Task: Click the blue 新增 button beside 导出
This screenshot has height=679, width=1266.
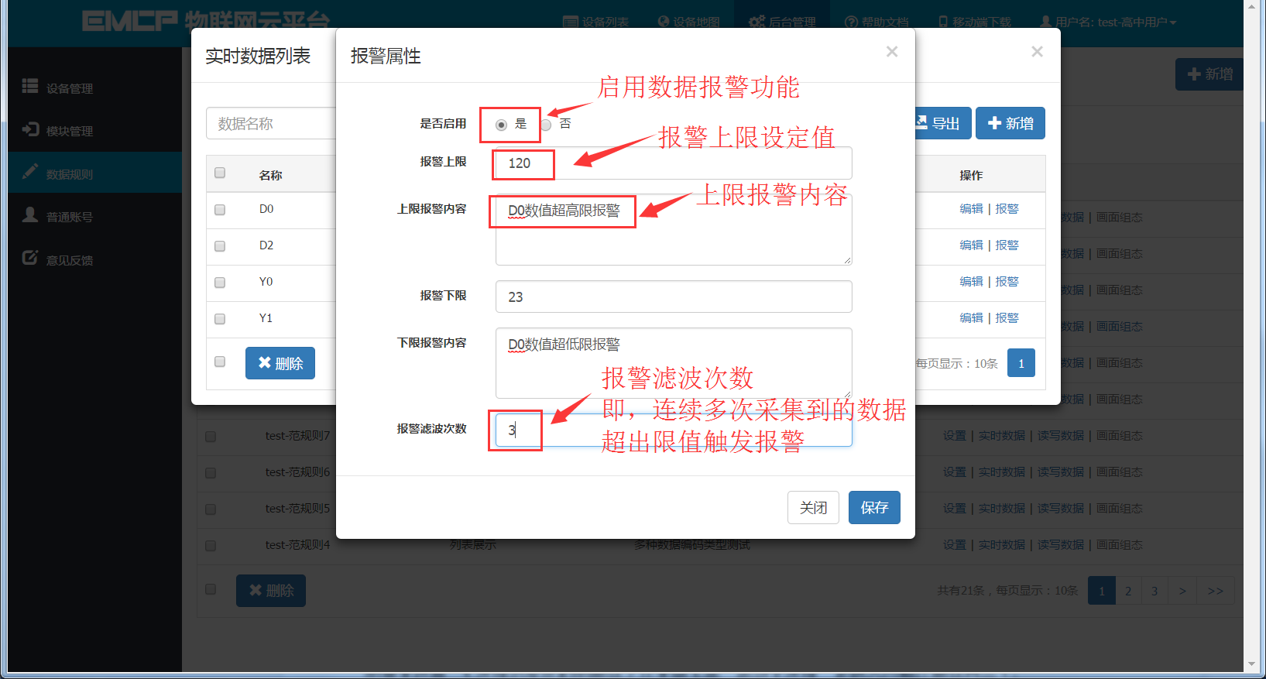Action: tap(1010, 123)
